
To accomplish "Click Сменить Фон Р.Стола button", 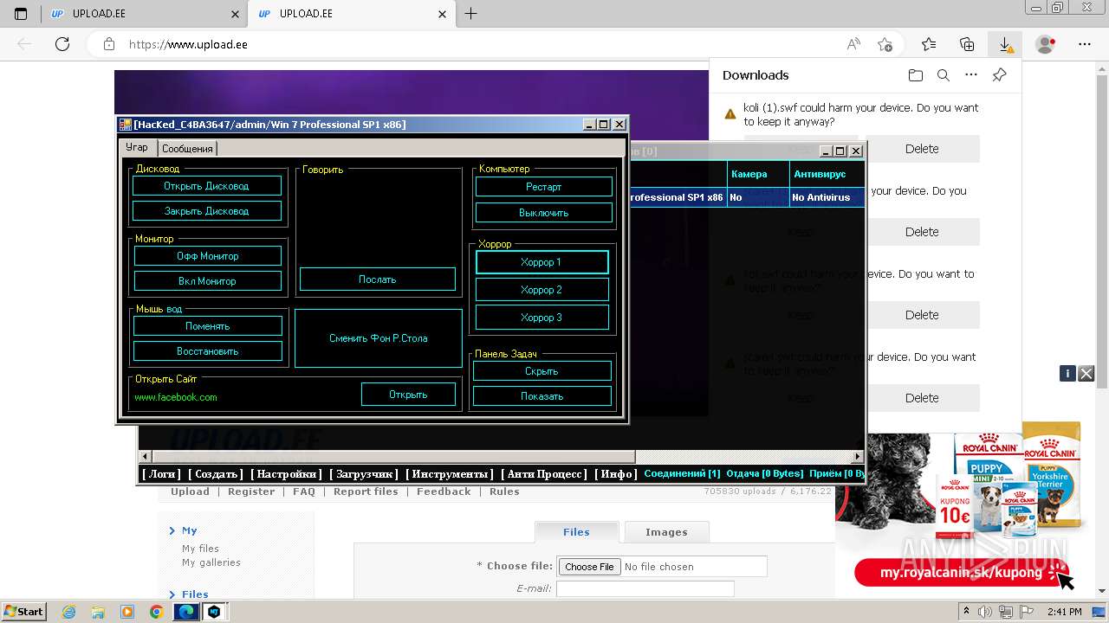I will coord(379,338).
